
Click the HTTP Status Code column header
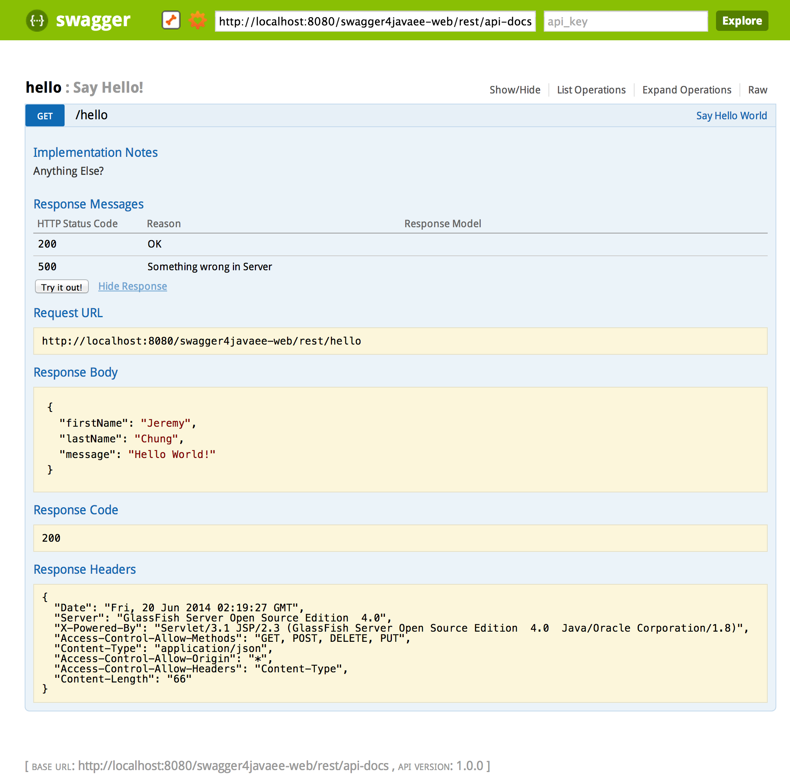(77, 224)
